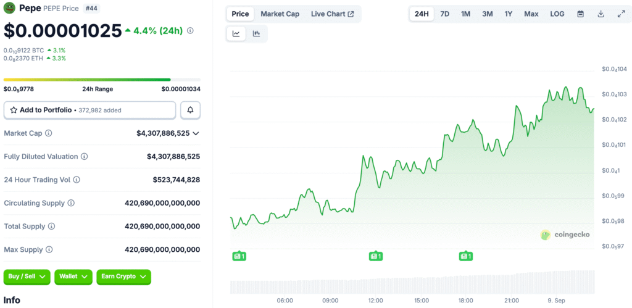The image size is (632, 308).
Task: Click the first news marker on chart
Action: (239, 256)
